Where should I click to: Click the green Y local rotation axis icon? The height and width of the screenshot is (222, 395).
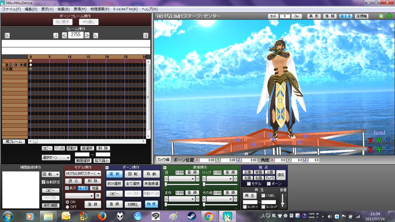[379, 140]
